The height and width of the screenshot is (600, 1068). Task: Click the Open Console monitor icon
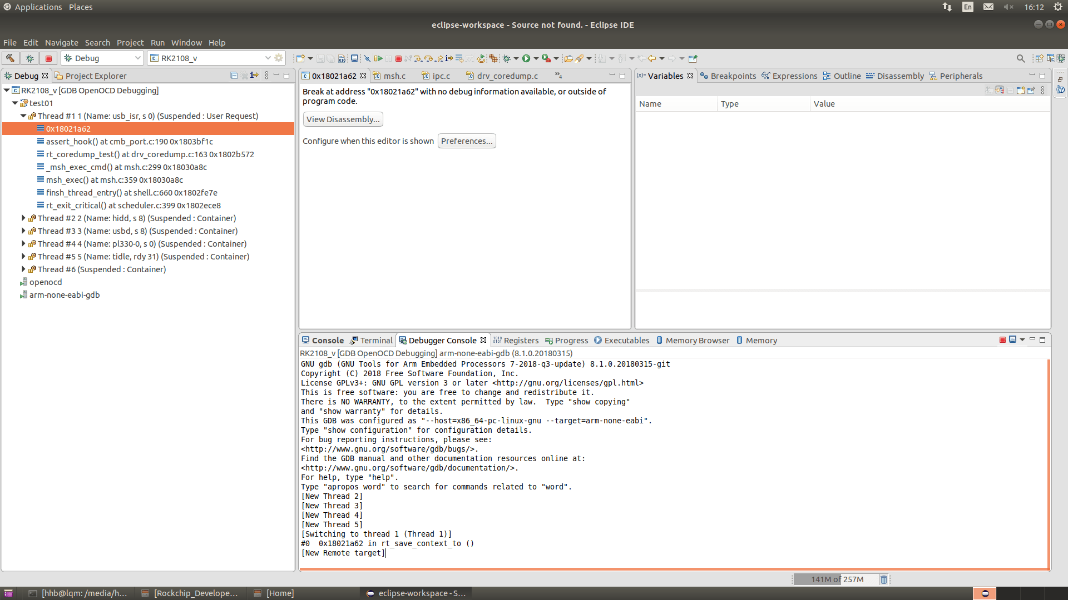354,58
